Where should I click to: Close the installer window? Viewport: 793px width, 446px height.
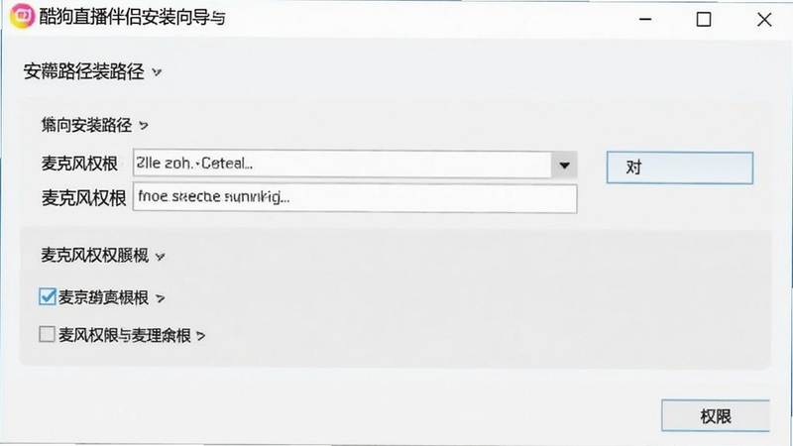click(764, 19)
